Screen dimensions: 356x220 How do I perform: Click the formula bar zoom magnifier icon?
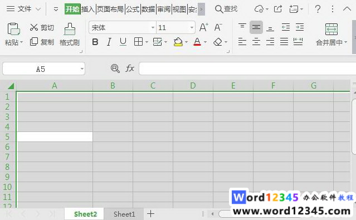[x=115, y=69]
